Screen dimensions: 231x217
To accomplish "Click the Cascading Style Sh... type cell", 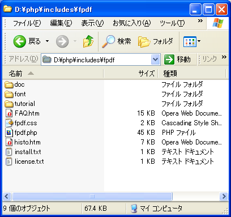I will click(x=191, y=123).
